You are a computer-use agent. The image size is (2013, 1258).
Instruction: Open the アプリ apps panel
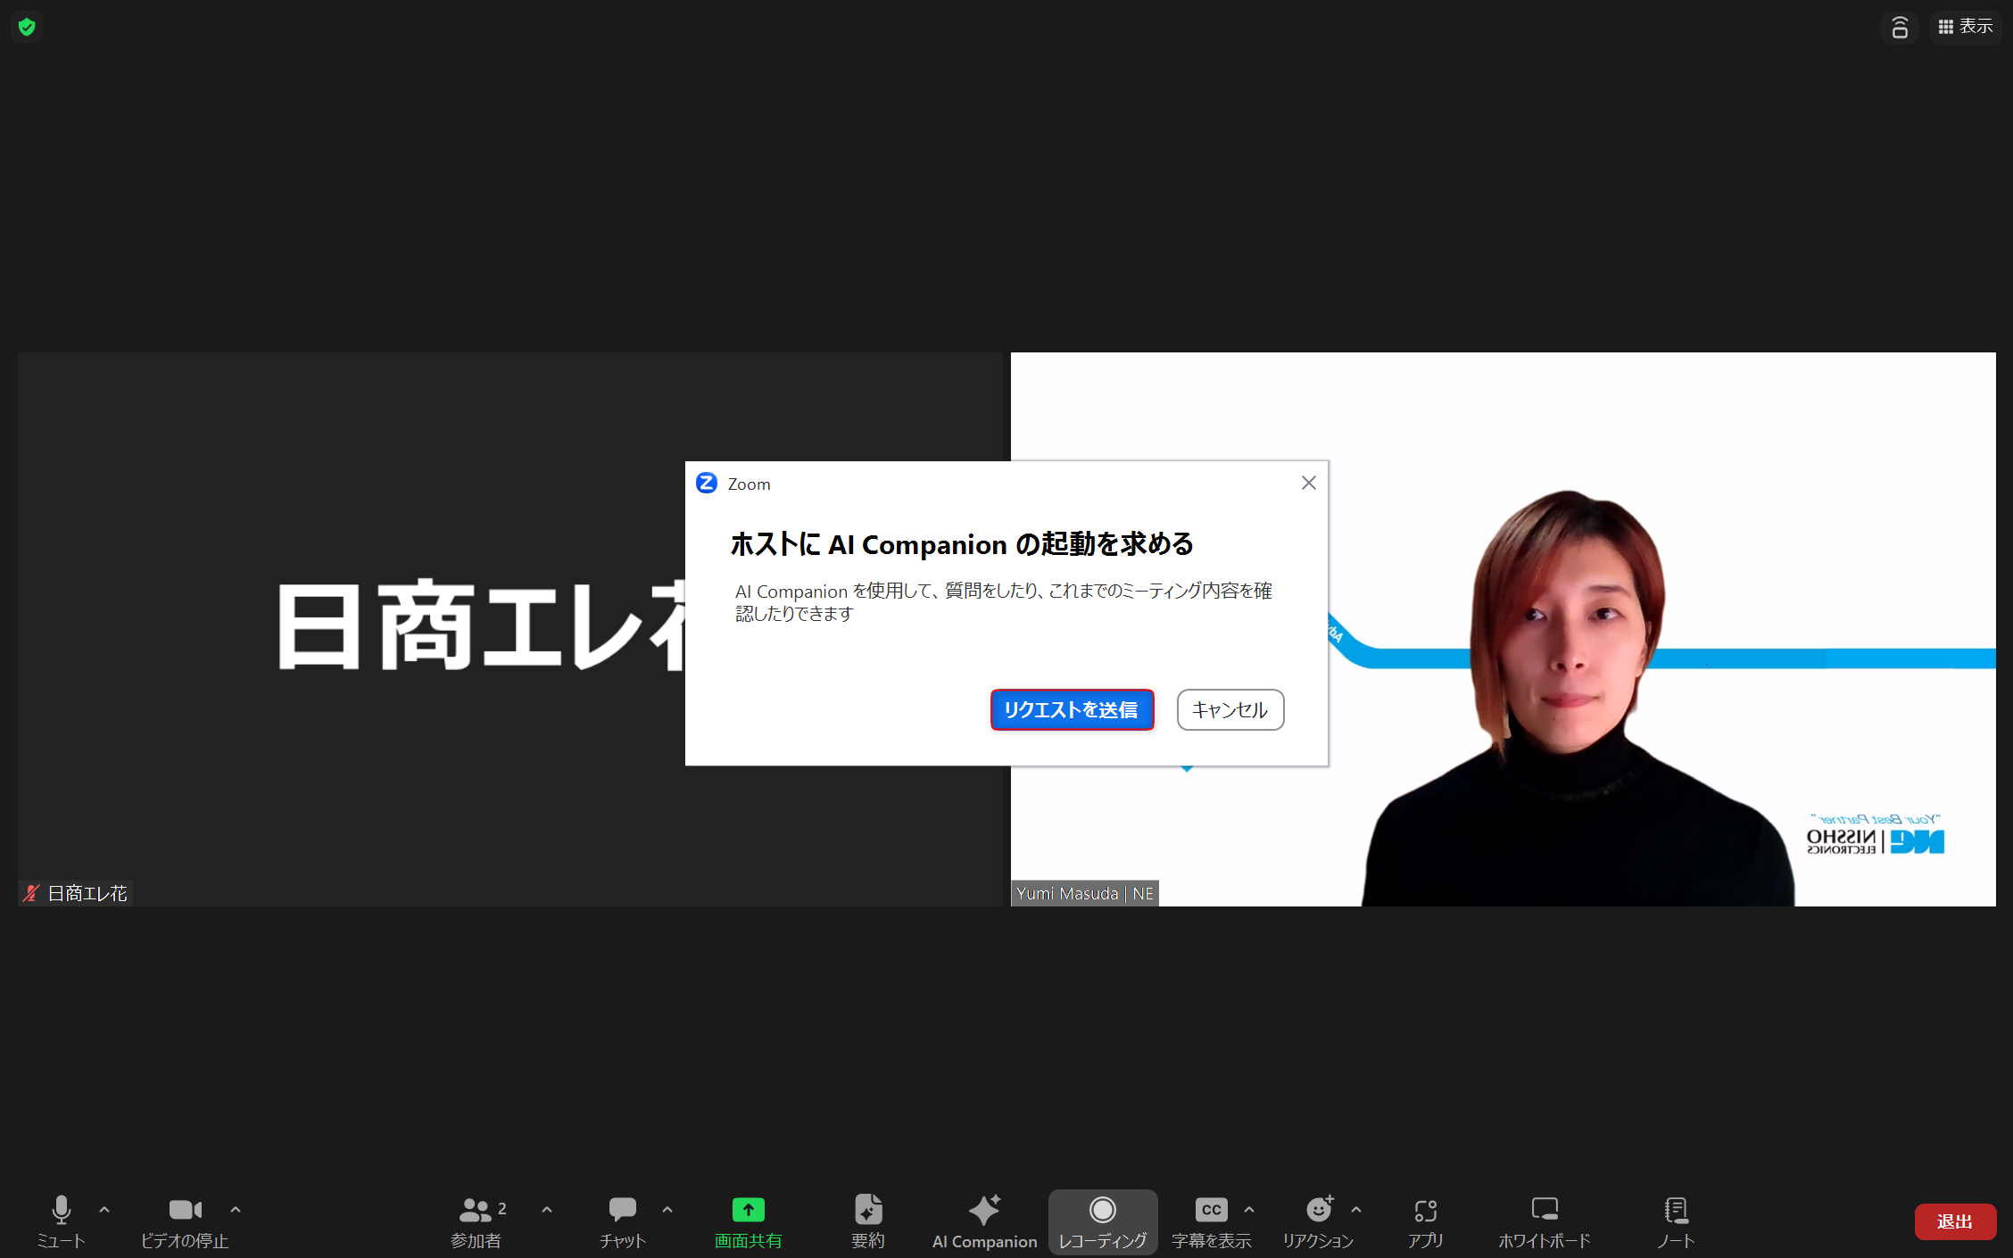pyautogui.click(x=1425, y=1221)
